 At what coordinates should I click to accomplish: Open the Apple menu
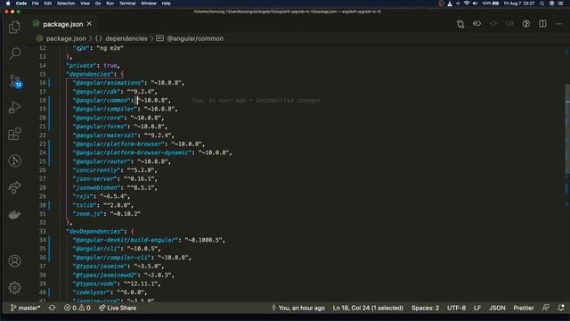8,4
